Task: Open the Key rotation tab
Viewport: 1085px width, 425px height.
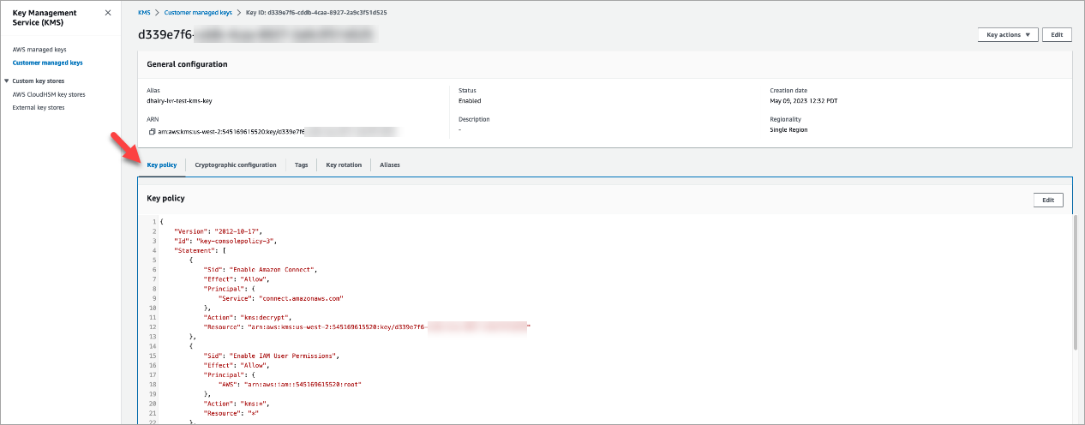Action: pyautogui.click(x=344, y=165)
